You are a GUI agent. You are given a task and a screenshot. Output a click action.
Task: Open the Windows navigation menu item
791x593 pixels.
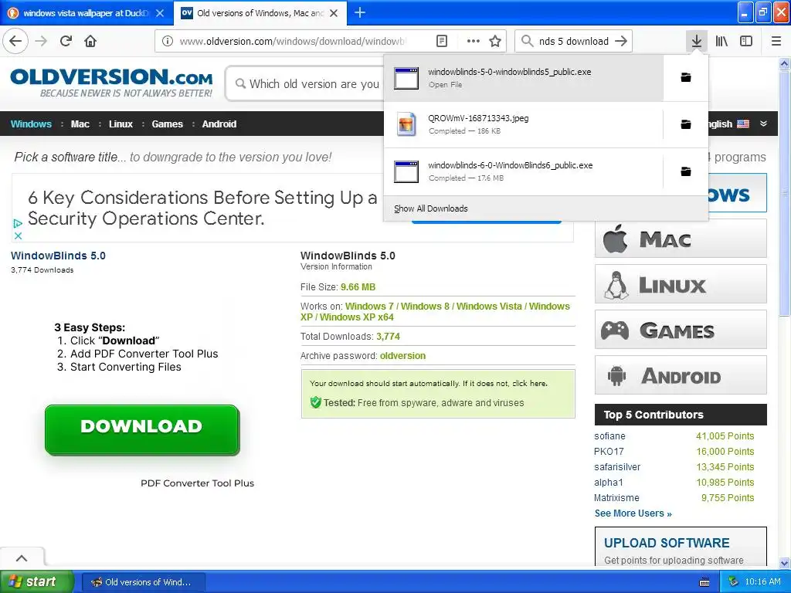(31, 124)
